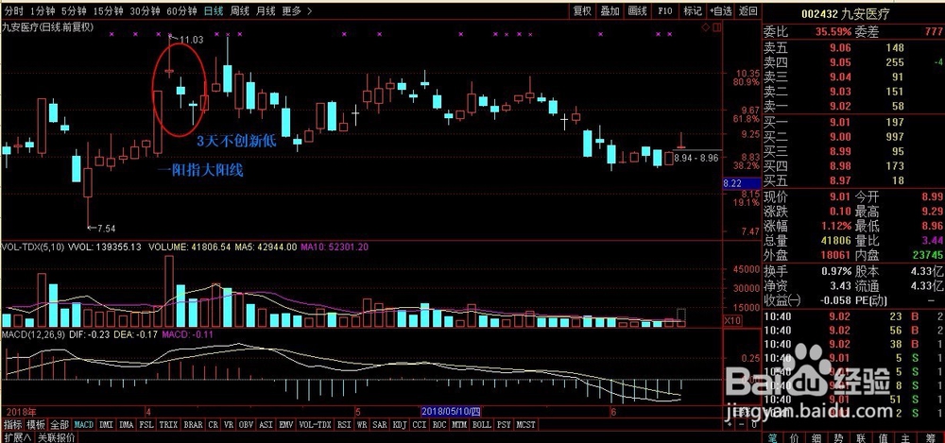Viewport: 945px width, 443px height.
Task: Select the CR indicator
Action: coord(214,425)
